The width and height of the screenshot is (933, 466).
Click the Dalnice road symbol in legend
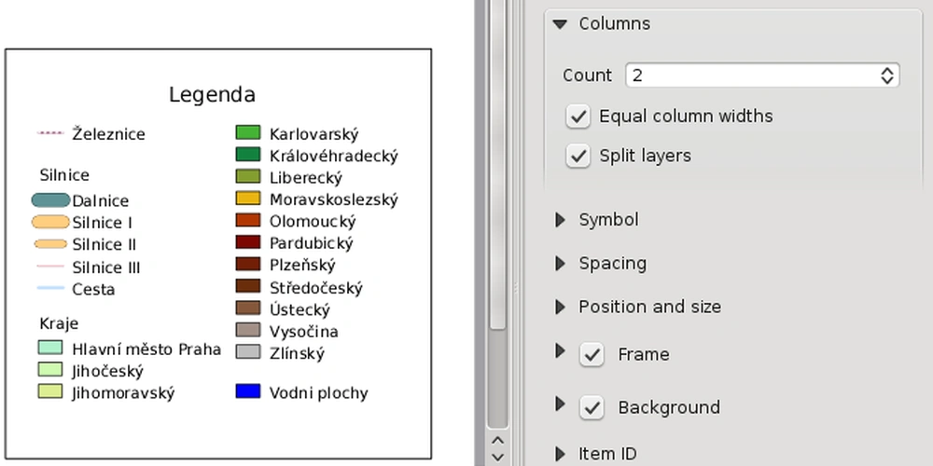[x=50, y=200]
